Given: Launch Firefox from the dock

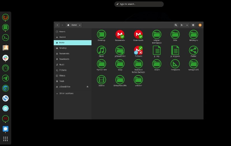Looking at the screenshot, I should (x=5, y=17).
